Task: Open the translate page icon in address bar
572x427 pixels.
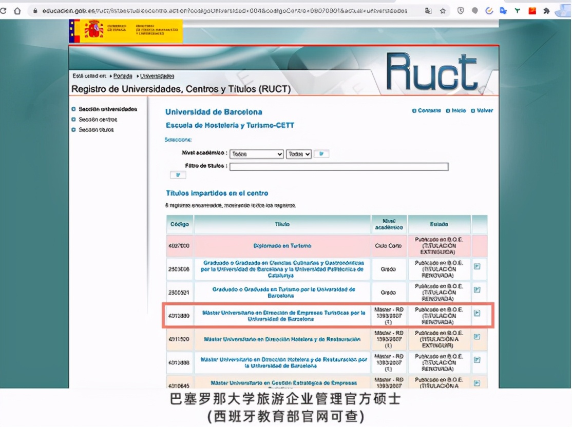Action: (x=428, y=11)
